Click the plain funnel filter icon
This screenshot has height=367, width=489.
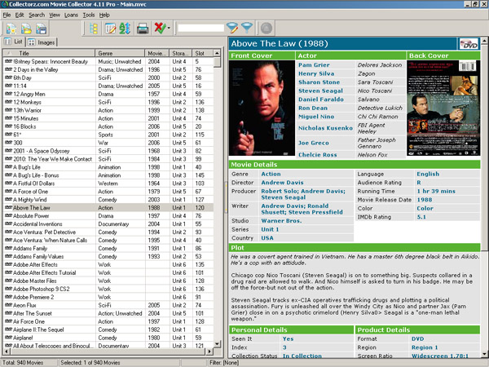tap(247, 28)
